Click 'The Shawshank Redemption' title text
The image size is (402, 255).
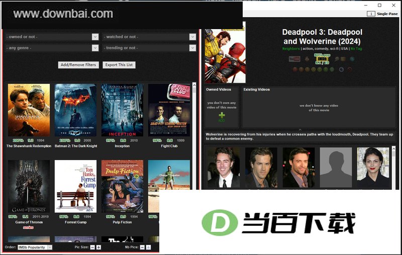pyautogui.click(x=29, y=146)
